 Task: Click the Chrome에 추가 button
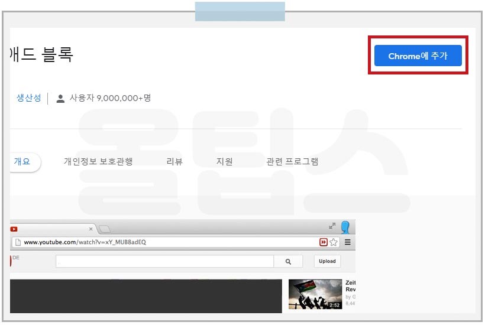pyautogui.click(x=418, y=56)
